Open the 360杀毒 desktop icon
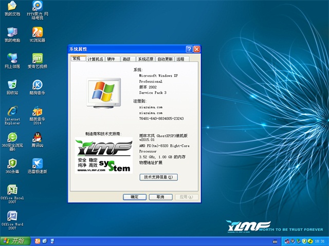Viewport: 329px width, 246px height. [x=12, y=164]
